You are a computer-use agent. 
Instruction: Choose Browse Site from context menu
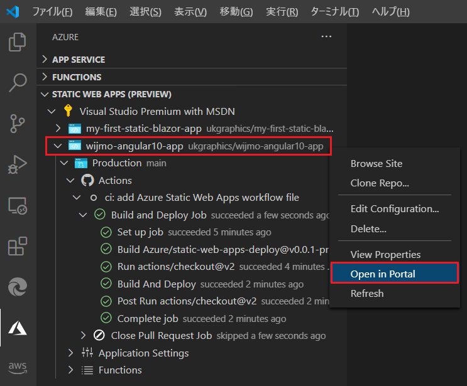pos(395,164)
